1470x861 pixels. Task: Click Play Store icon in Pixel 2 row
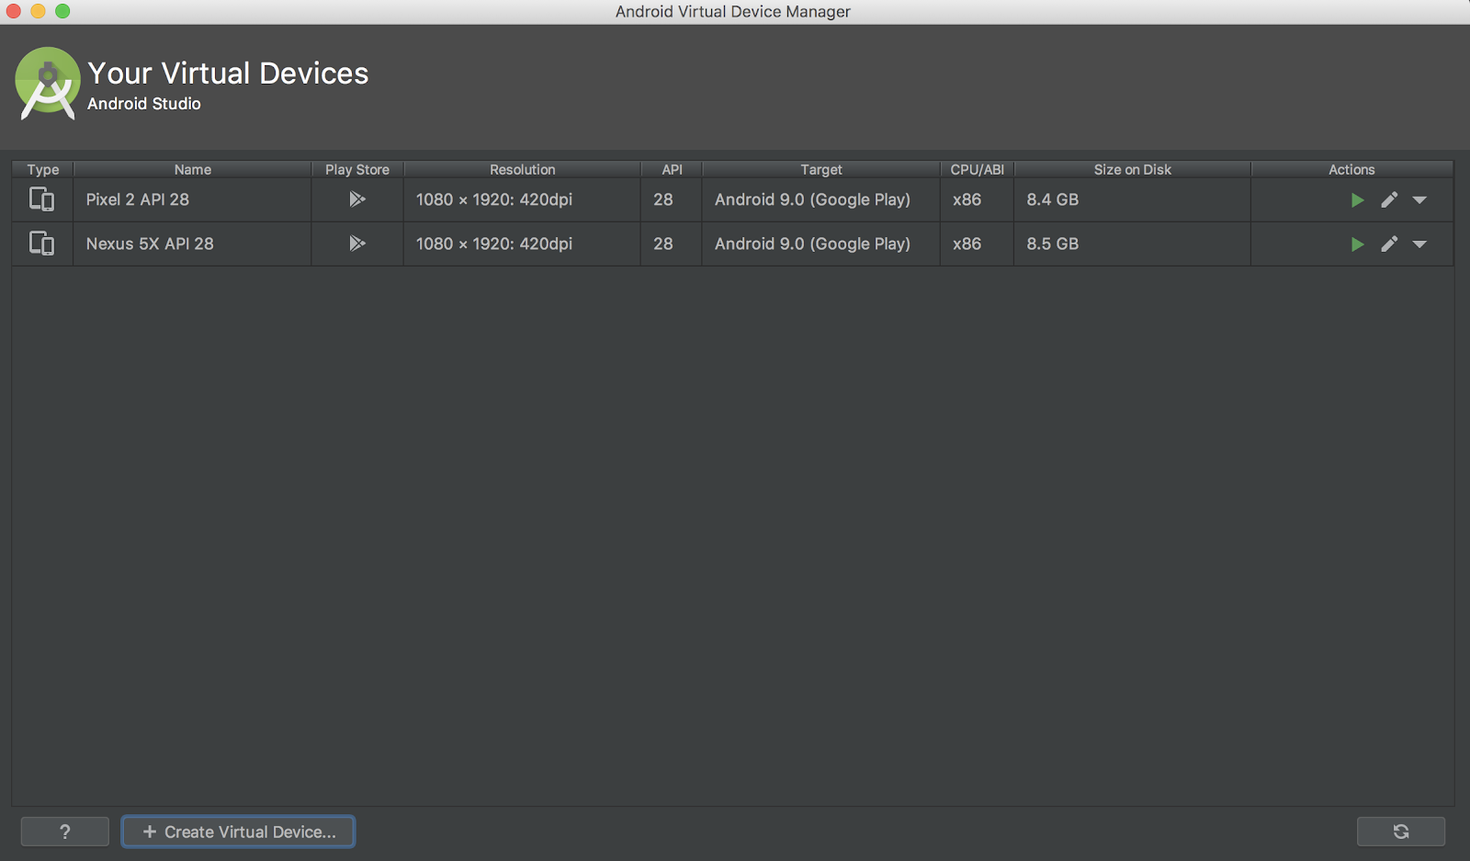pyautogui.click(x=357, y=199)
